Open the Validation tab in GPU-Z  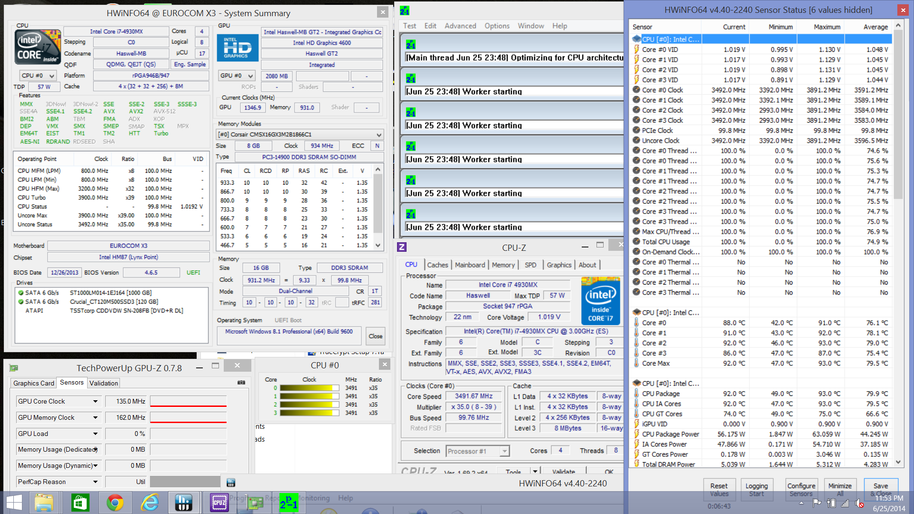(x=104, y=383)
